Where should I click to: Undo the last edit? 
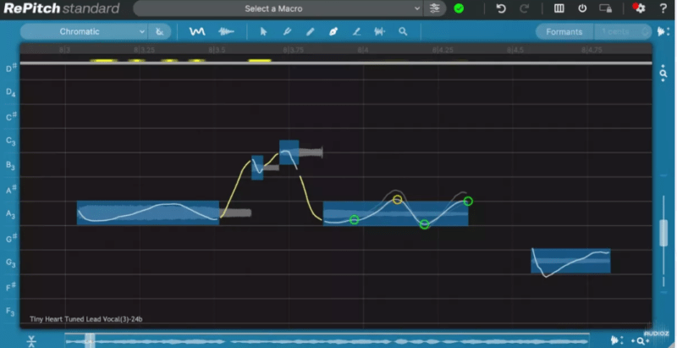tap(501, 8)
